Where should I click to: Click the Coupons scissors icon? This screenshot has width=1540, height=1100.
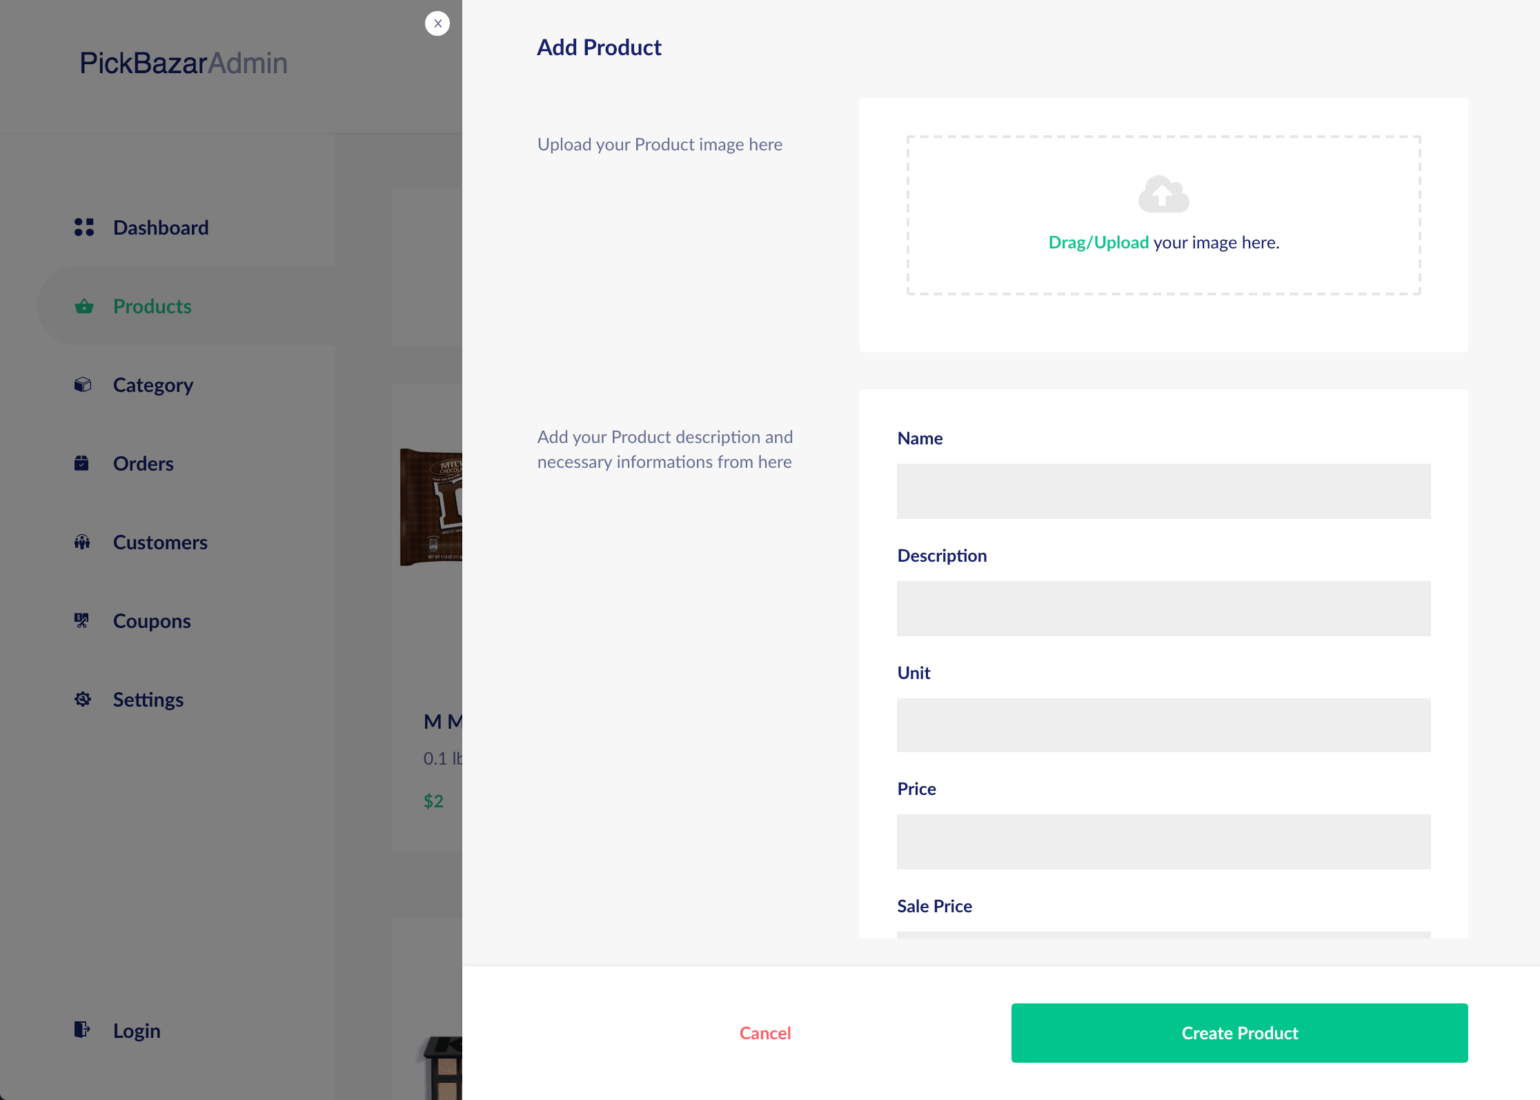(x=82, y=620)
